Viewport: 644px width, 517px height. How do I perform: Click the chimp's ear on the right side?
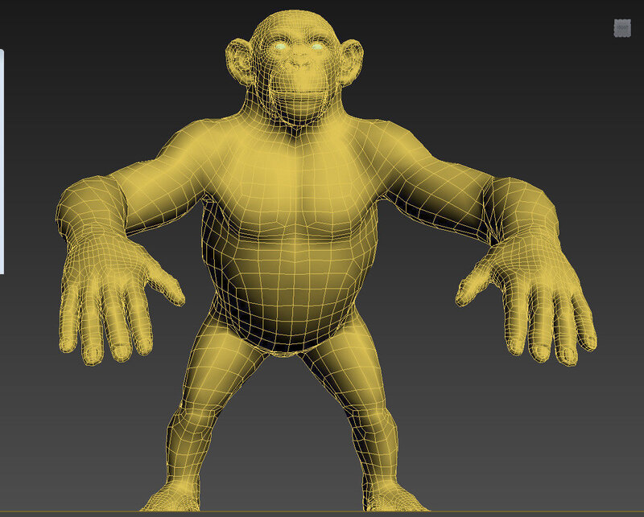354,58
